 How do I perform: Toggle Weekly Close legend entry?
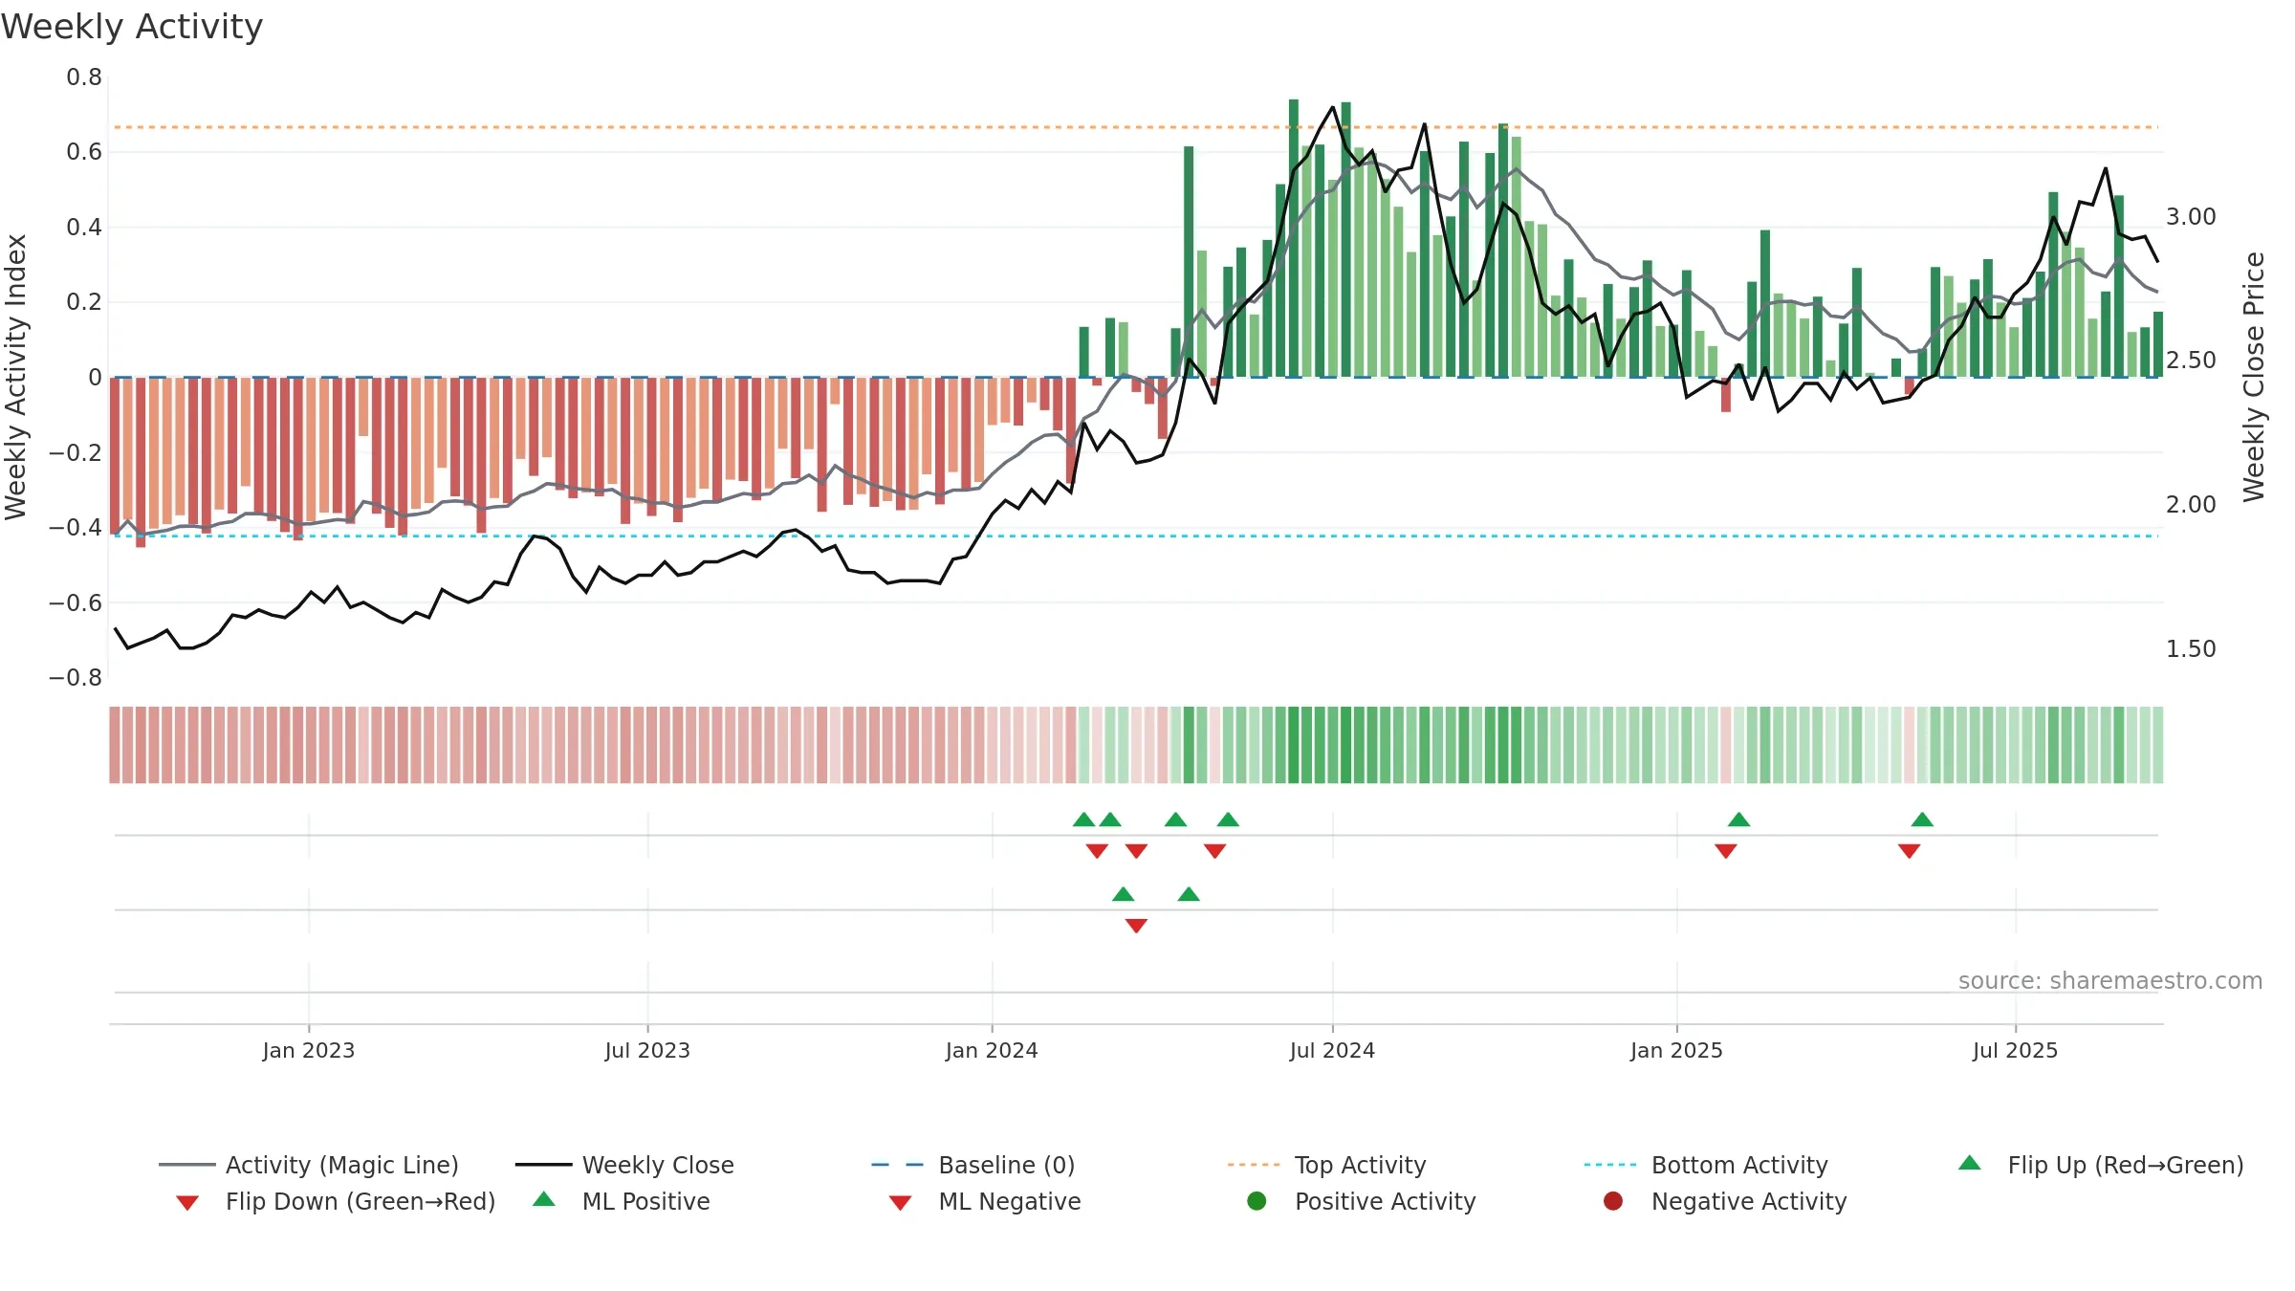624,1165
